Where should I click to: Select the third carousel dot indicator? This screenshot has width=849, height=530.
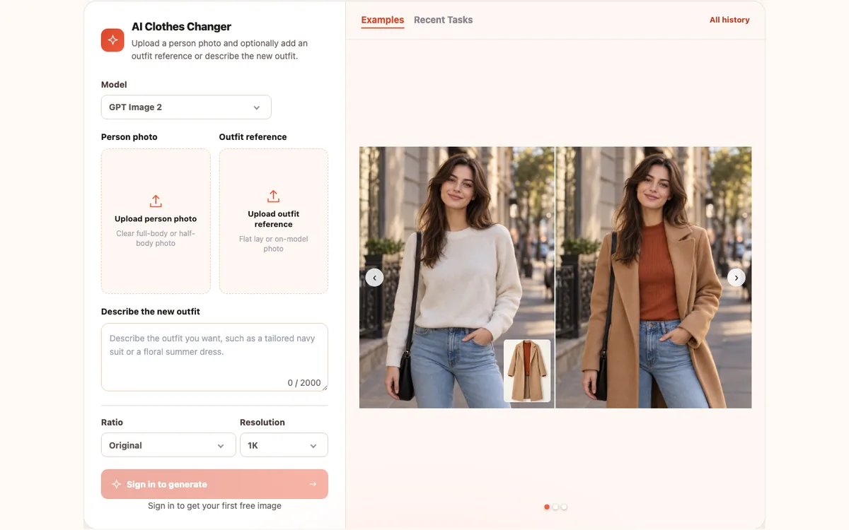(564, 507)
